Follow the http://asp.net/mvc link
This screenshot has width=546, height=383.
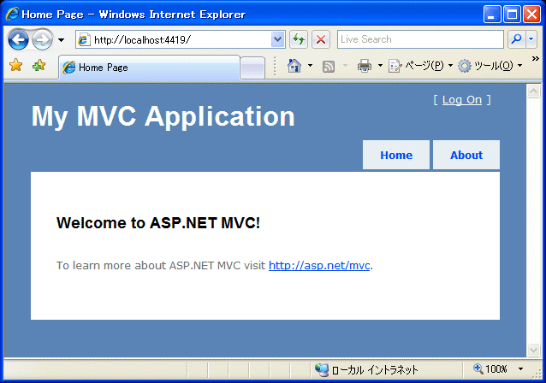(319, 265)
